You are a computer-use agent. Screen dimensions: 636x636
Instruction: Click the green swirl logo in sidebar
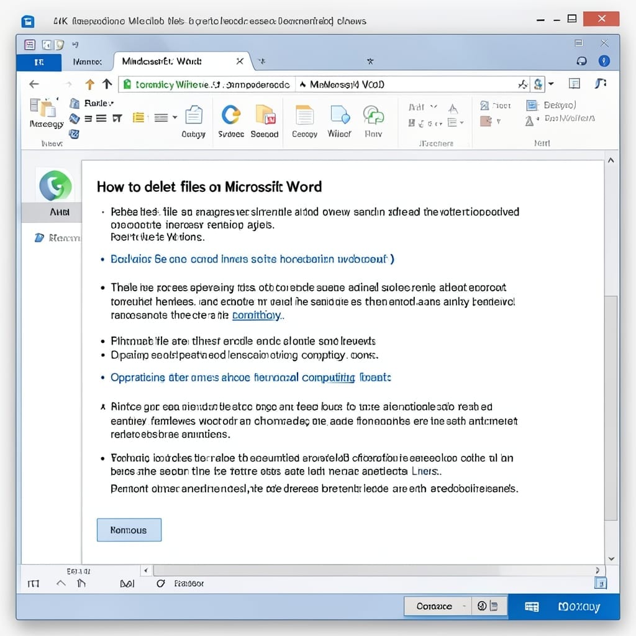[55, 186]
